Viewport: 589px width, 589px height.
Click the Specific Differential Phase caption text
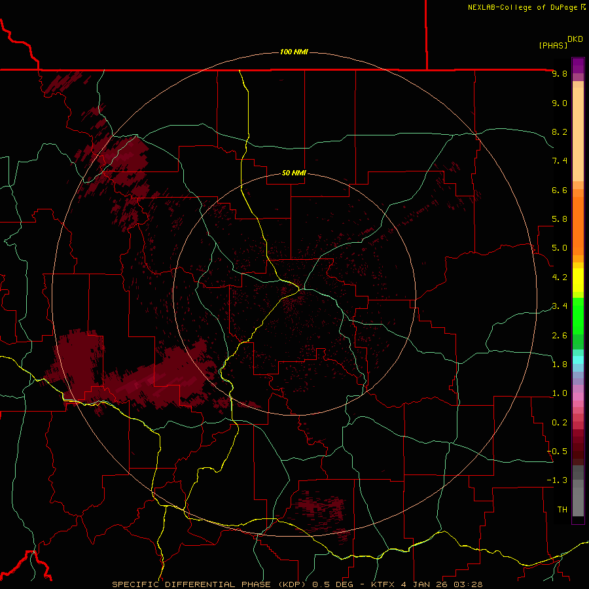pos(298,584)
